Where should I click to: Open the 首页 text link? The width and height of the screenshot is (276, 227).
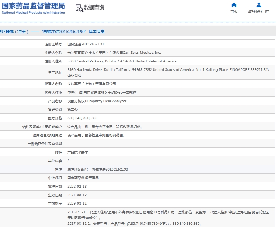coord(234,12)
